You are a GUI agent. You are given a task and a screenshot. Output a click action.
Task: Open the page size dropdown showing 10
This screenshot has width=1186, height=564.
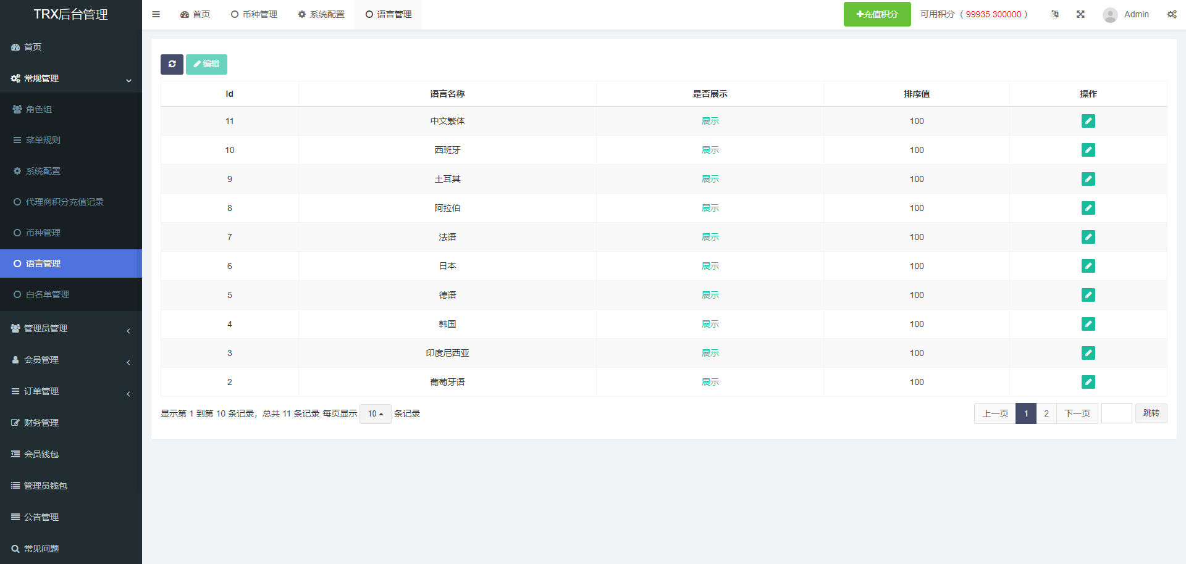[x=376, y=413]
